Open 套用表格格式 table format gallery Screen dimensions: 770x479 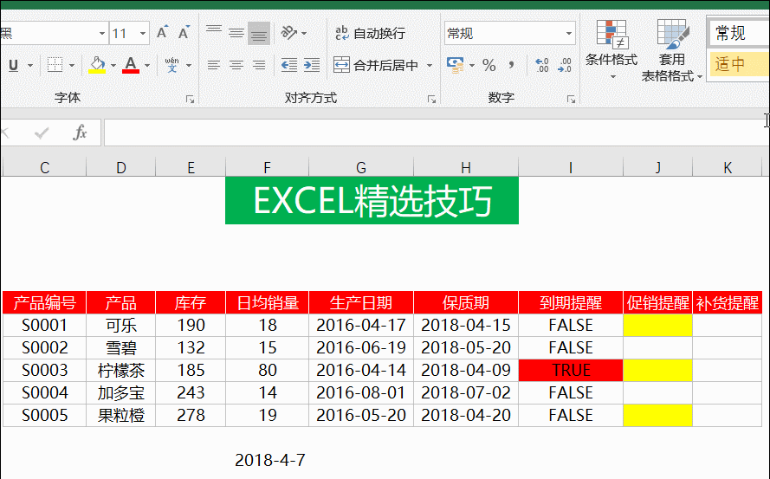point(671,50)
